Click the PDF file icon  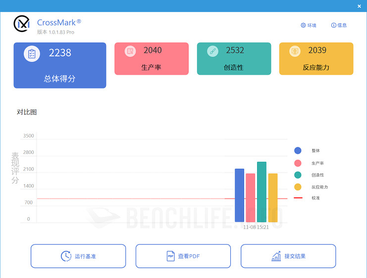click(x=170, y=256)
